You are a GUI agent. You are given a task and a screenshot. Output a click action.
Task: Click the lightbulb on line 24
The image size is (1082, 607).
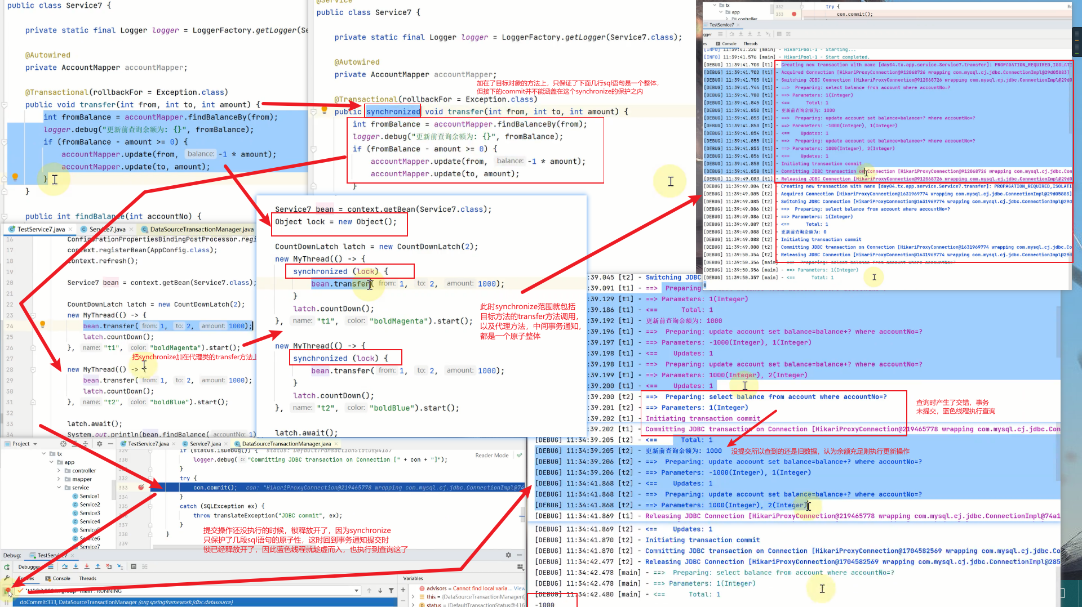point(42,325)
